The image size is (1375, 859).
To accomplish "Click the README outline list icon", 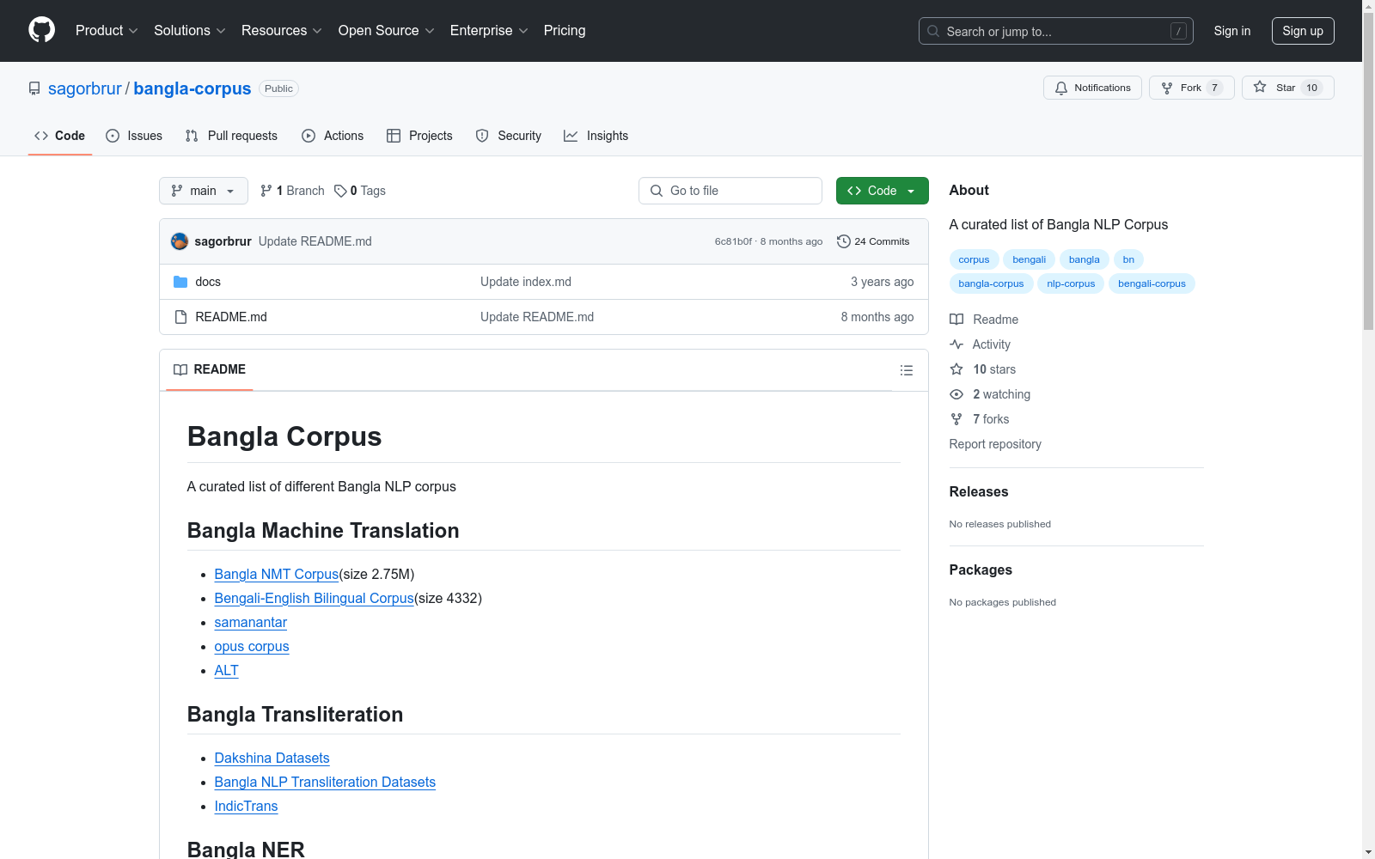I will (906, 370).
